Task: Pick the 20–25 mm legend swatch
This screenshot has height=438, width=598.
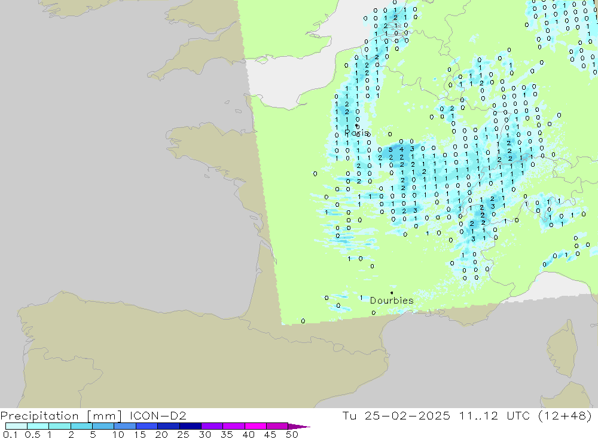Action: tap(169, 426)
